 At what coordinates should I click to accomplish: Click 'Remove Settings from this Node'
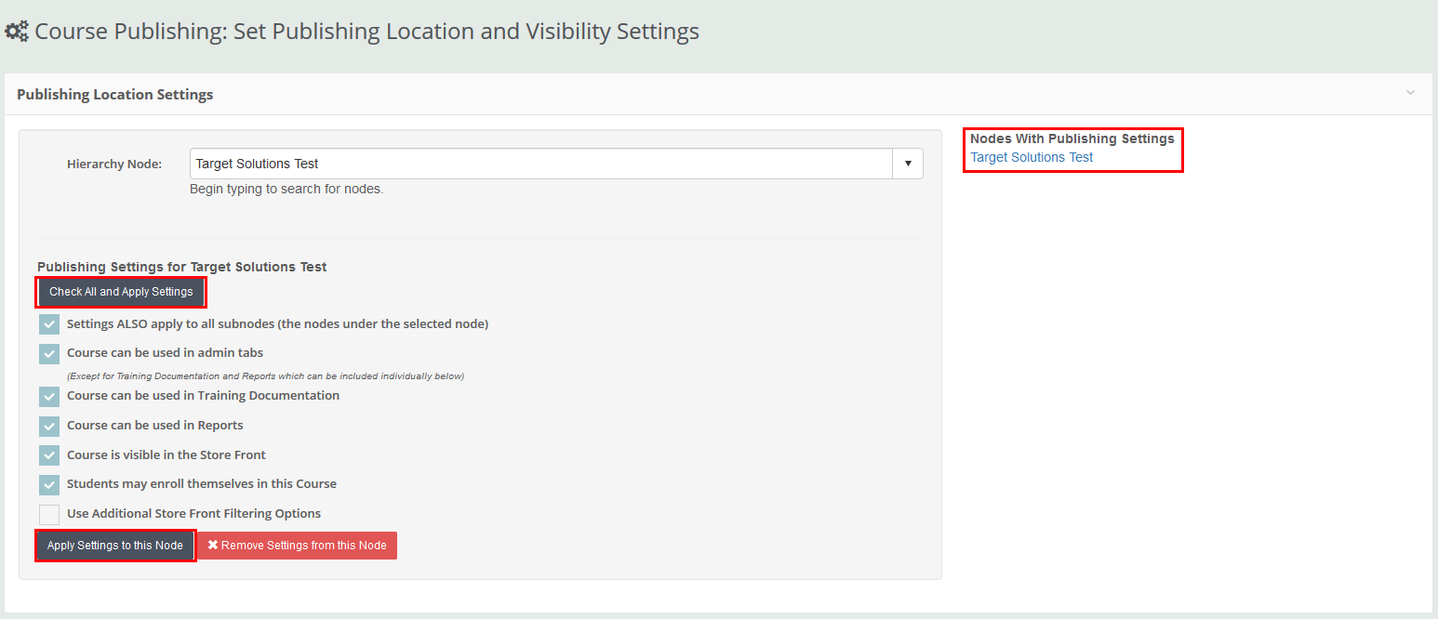point(297,545)
